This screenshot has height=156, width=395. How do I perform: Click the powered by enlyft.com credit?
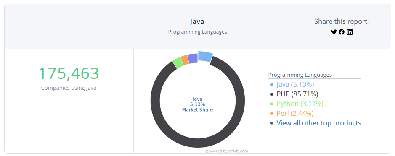[x=227, y=151]
